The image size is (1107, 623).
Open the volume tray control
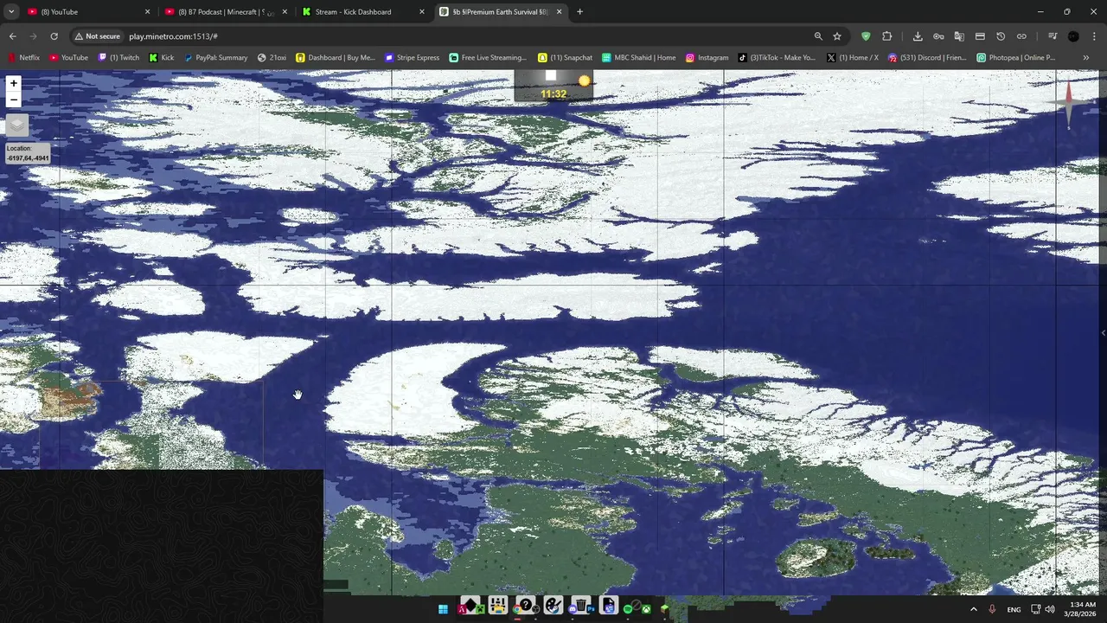click(x=1050, y=609)
